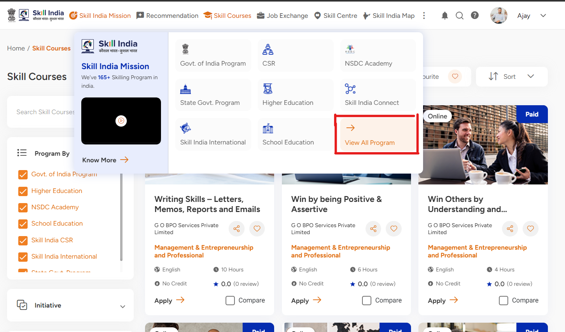Viewport: 565px width, 332px height.
Task: Tick Compare for Win Others by Understanding course
Action: 504,301
